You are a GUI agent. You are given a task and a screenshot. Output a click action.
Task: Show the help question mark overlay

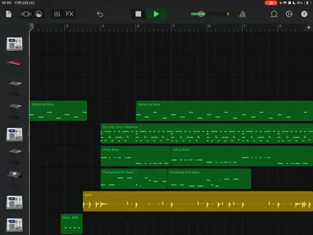point(304,14)
